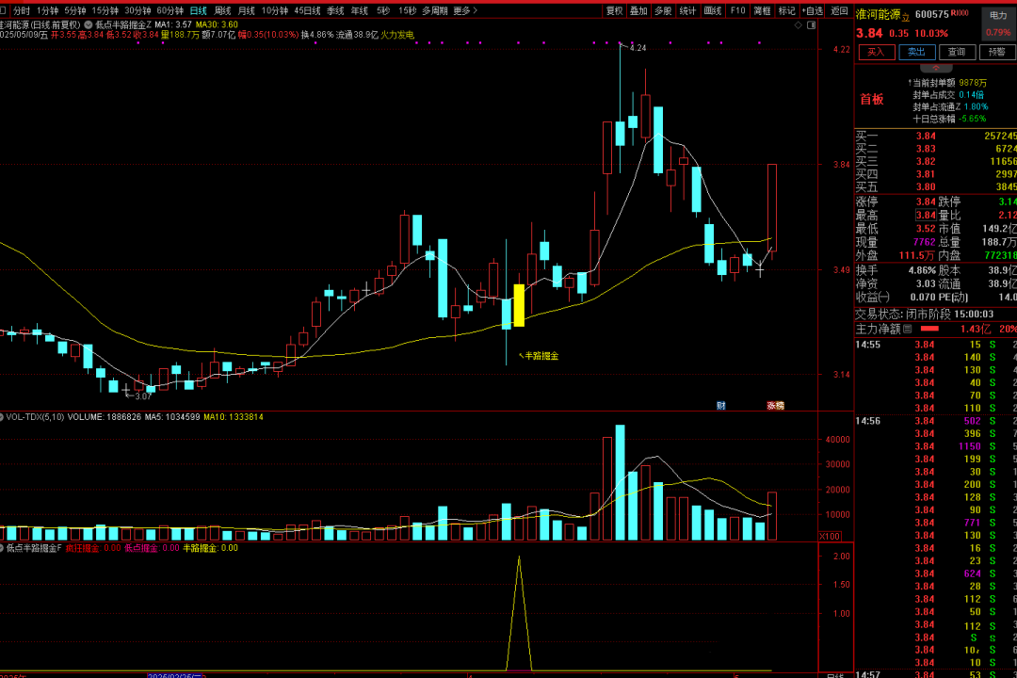The width and height of the screenshot is (1017, 678).
Task: Click the panel layout icon beside the diamond
Action: click(x=813, y=25)
